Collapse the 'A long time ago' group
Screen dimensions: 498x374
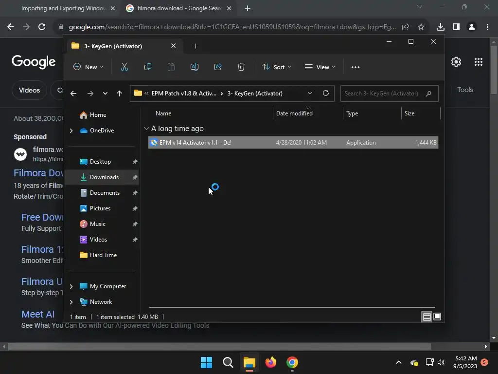point(146,129)
